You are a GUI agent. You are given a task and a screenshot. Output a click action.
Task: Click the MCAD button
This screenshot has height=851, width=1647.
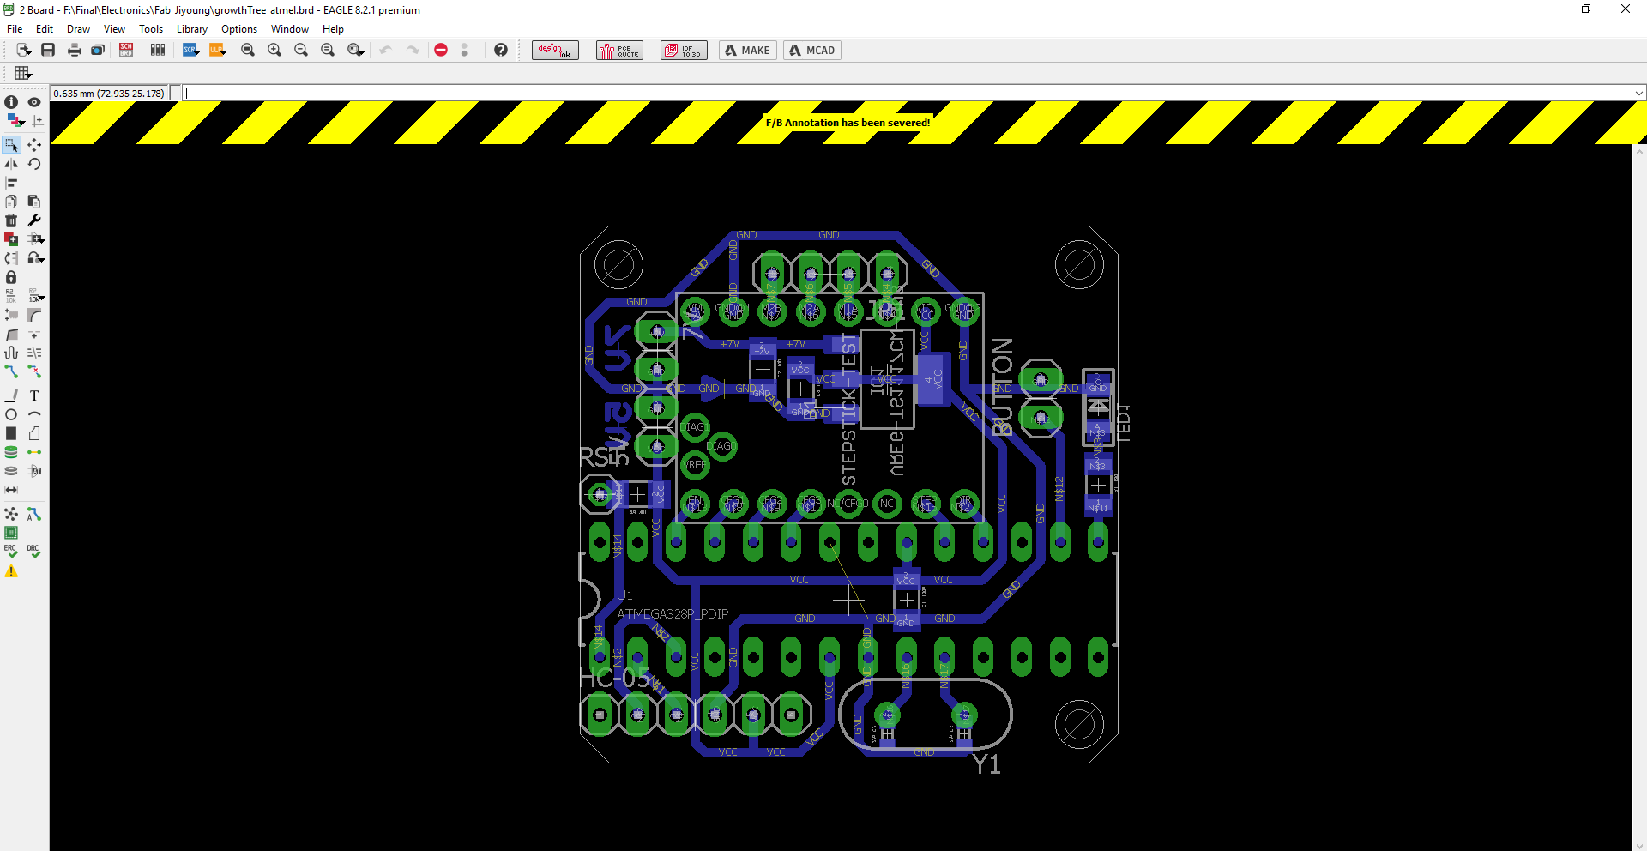click(812, 51)
